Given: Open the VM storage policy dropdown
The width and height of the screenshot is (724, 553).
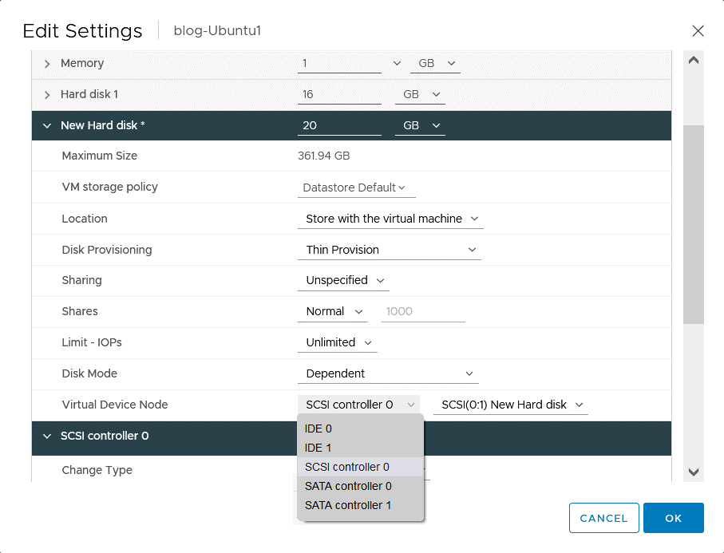Looking at the screenshot, I should tap(356, 187).
